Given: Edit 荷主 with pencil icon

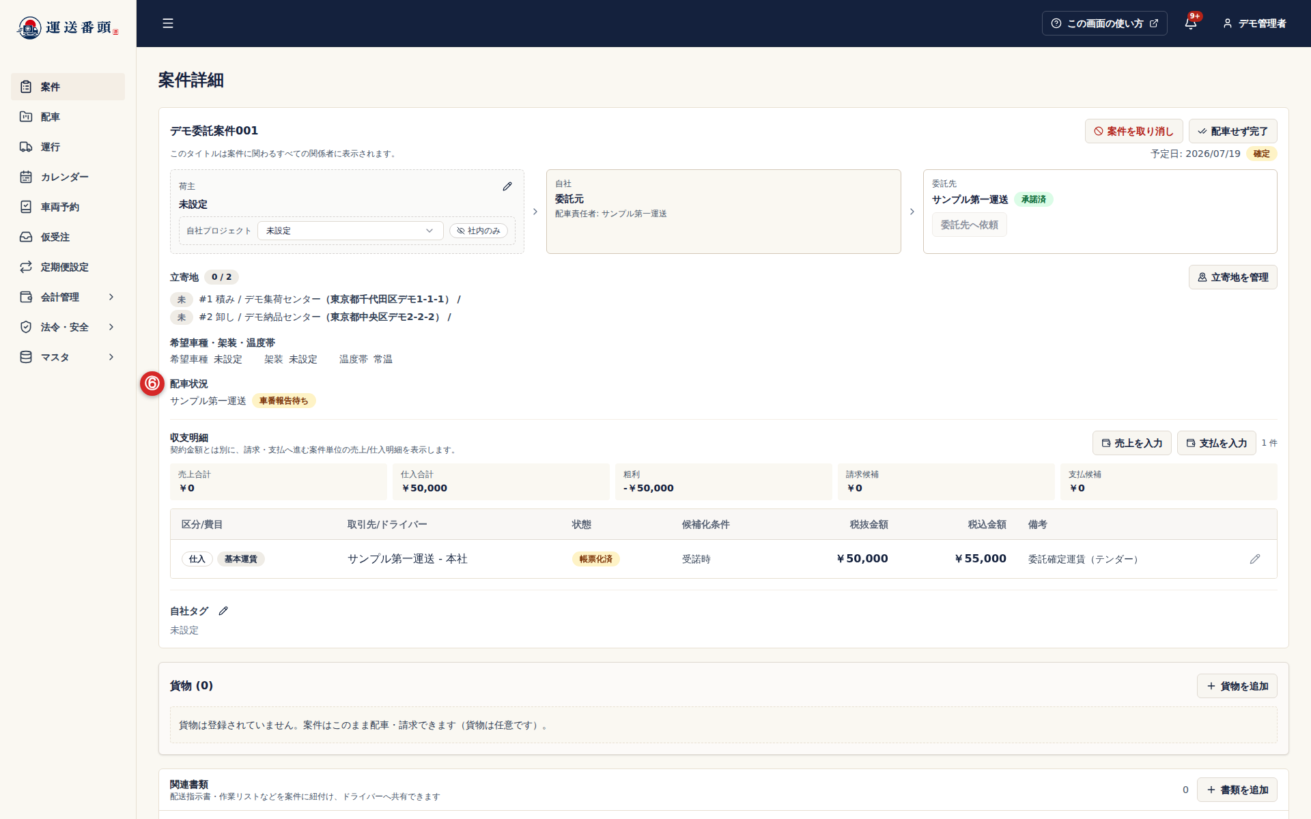Looking at the screenshot, I should [507, 186].
